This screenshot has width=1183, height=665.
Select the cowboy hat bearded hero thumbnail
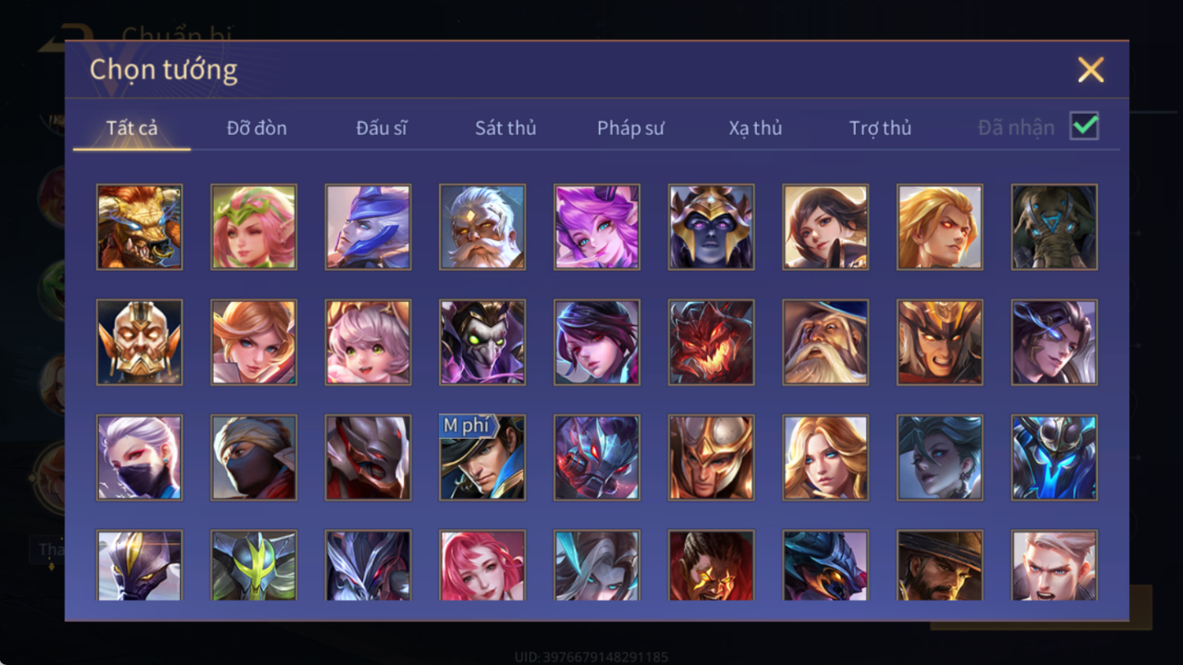[940, 565]
